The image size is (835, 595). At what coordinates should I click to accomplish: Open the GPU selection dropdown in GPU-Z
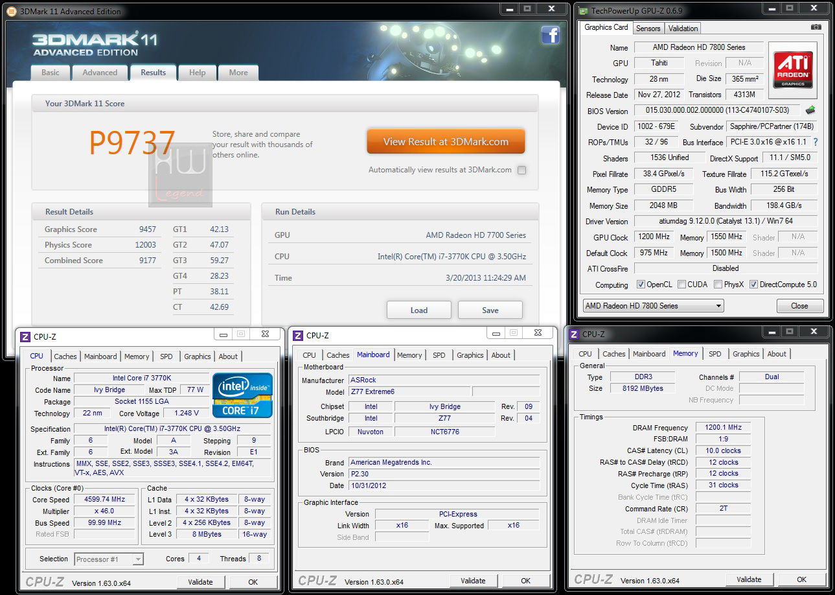coord(653,306)
